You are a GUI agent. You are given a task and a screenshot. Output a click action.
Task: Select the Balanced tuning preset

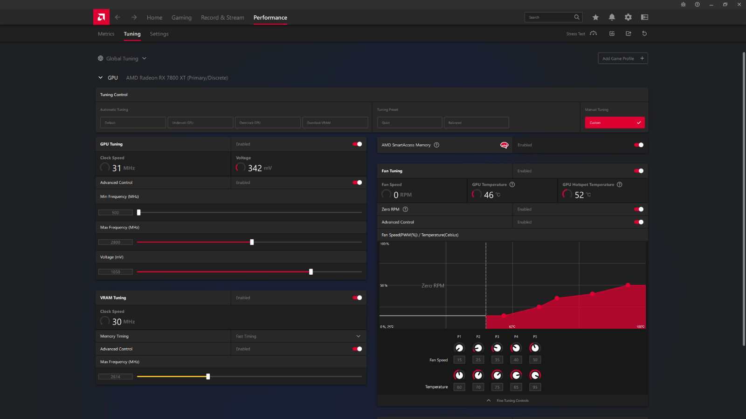pos(476,122)
